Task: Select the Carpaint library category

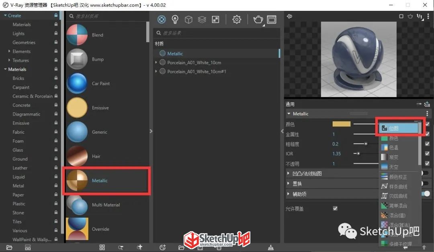Action: click(21, 87)
